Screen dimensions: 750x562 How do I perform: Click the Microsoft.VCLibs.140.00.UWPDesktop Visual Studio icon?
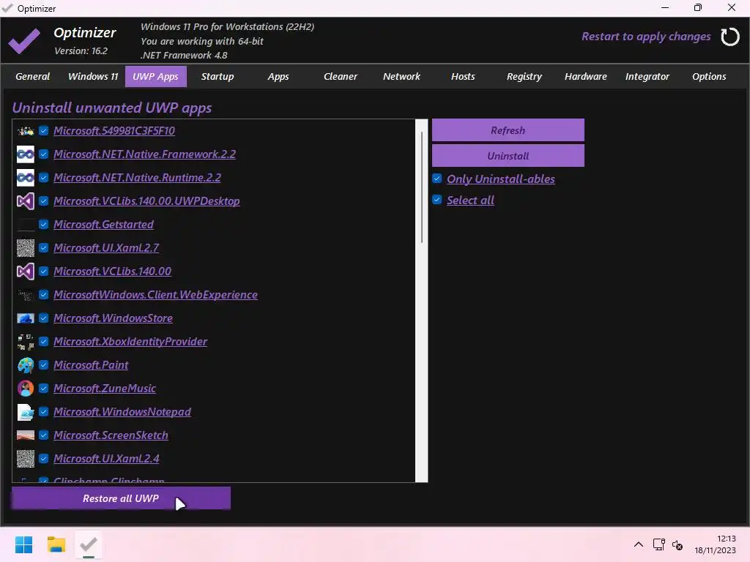(26, 201)
